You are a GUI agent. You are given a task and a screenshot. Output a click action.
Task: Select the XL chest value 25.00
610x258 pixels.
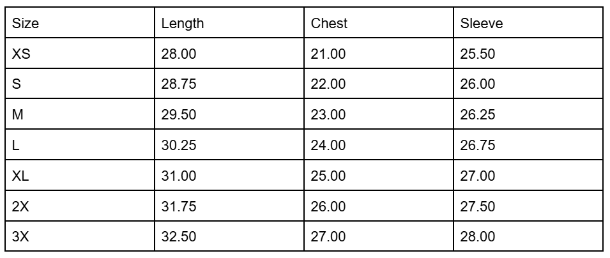click(x=379, y=175)
